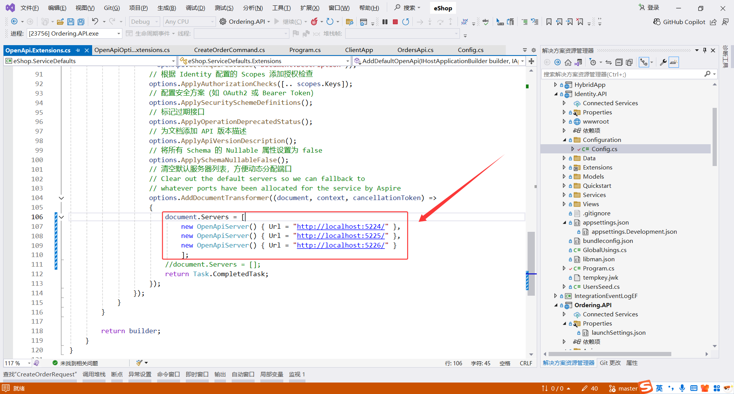The width and height of the screenshot is (734, 394).
Task: Expand the Extensions folder in Identity.API
Action: (564, 167)
